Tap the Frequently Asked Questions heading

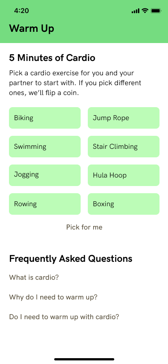coord(71,259)
